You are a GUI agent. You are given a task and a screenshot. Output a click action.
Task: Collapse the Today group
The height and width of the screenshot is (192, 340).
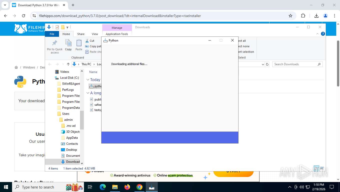click(x=88, y=80)
